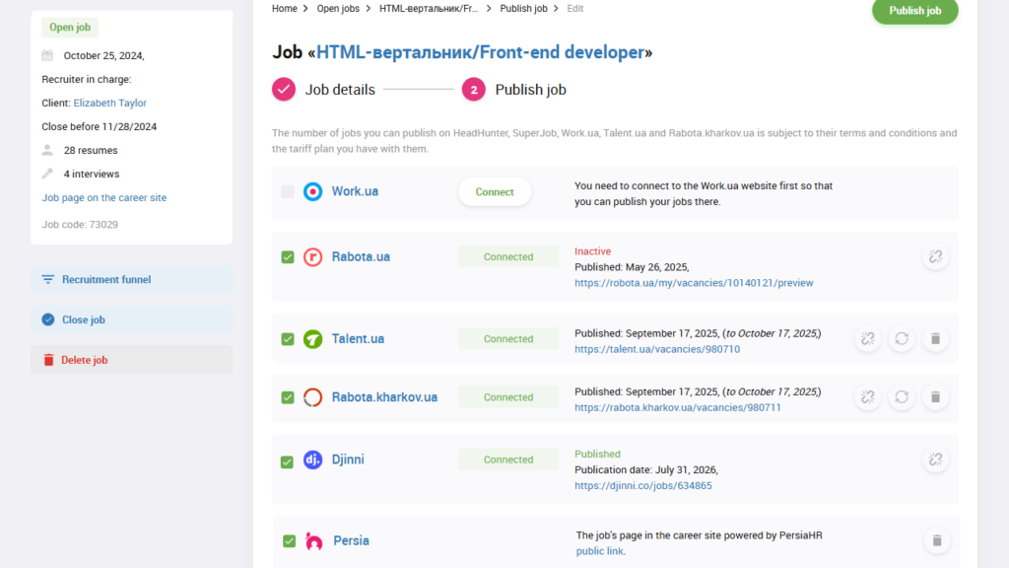Unlink the Rabota.ua publication
Viewport: 1009px width, 568px height.
point(936,257)
